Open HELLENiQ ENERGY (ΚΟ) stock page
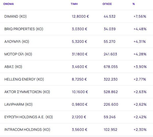The height and width of the screenshot is (137, 153). pyautogui.click(x=24, y=79)
